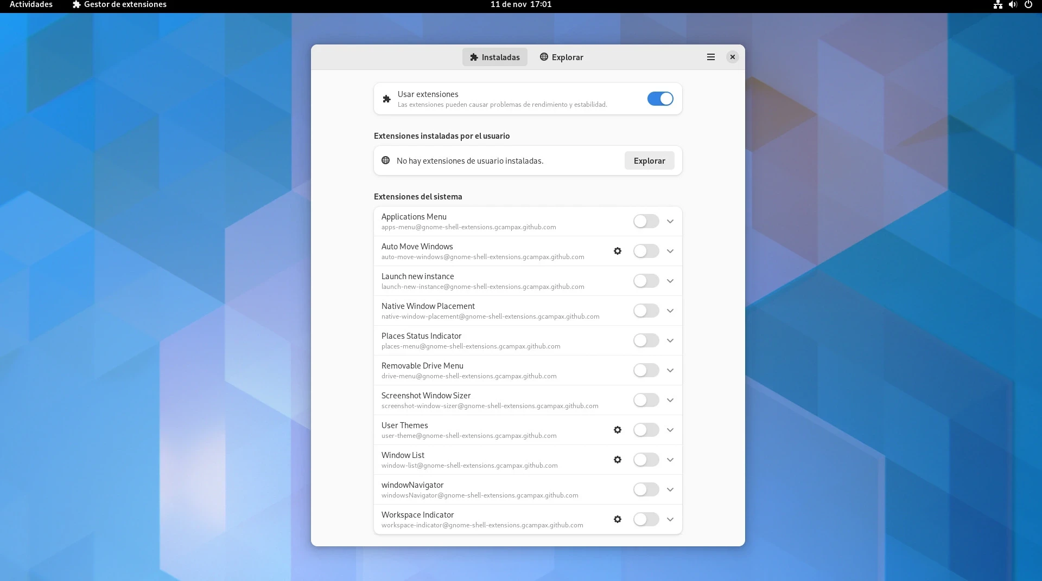Turn on Places Status Indicator
The height and width of the screenshot is (581, 1042).
[646, 340]
